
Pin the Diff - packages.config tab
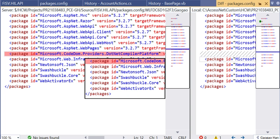[x=260, y=3]
